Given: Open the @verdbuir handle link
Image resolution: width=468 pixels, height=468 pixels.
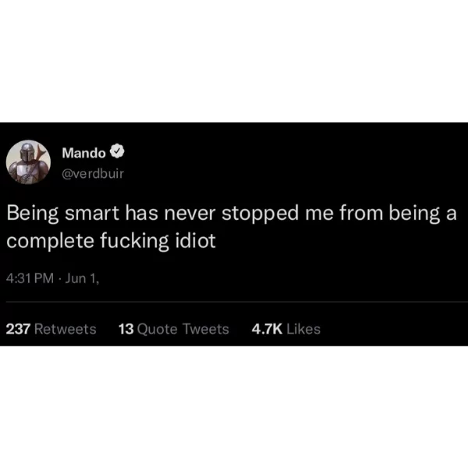Looking at the screenshot, I should click(x=93, y=174).
